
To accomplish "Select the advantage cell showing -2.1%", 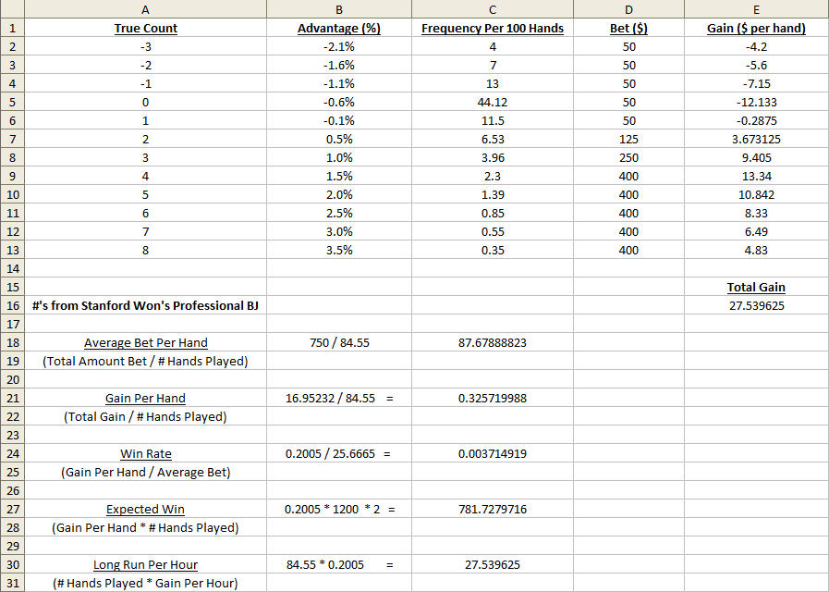I will tap(339, 46).
